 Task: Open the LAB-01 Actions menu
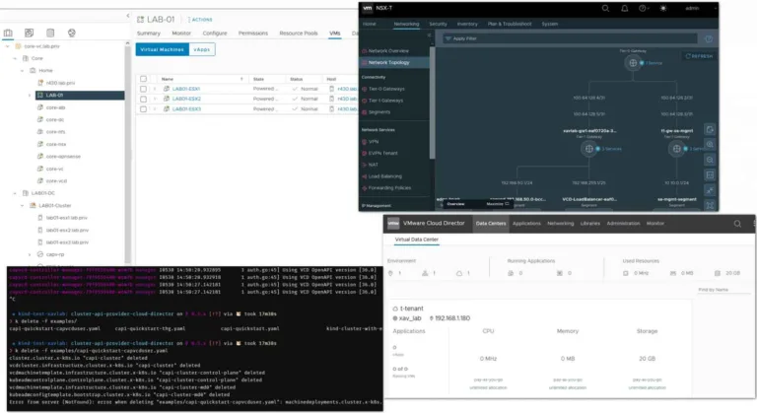click(200, 20)
